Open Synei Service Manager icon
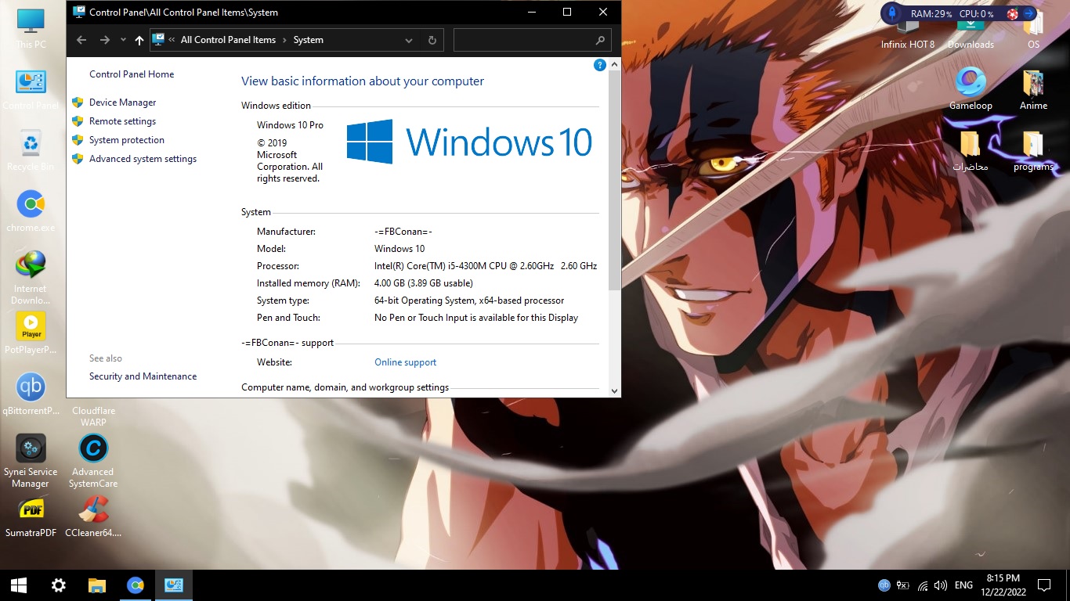 (x=31, y=461)
